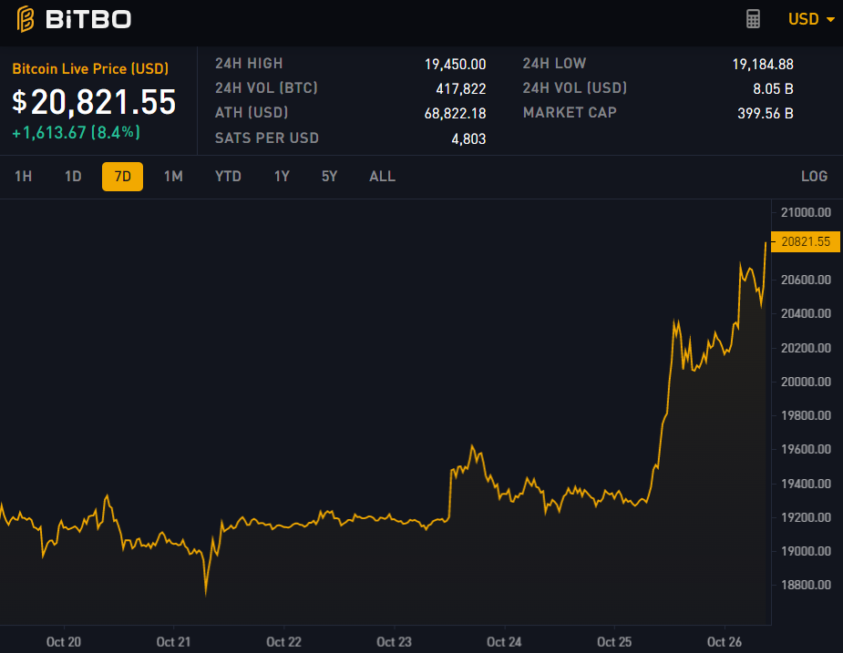
Task: Click the 24H VOL (USD) value 8.05 B
Action: 773,88
